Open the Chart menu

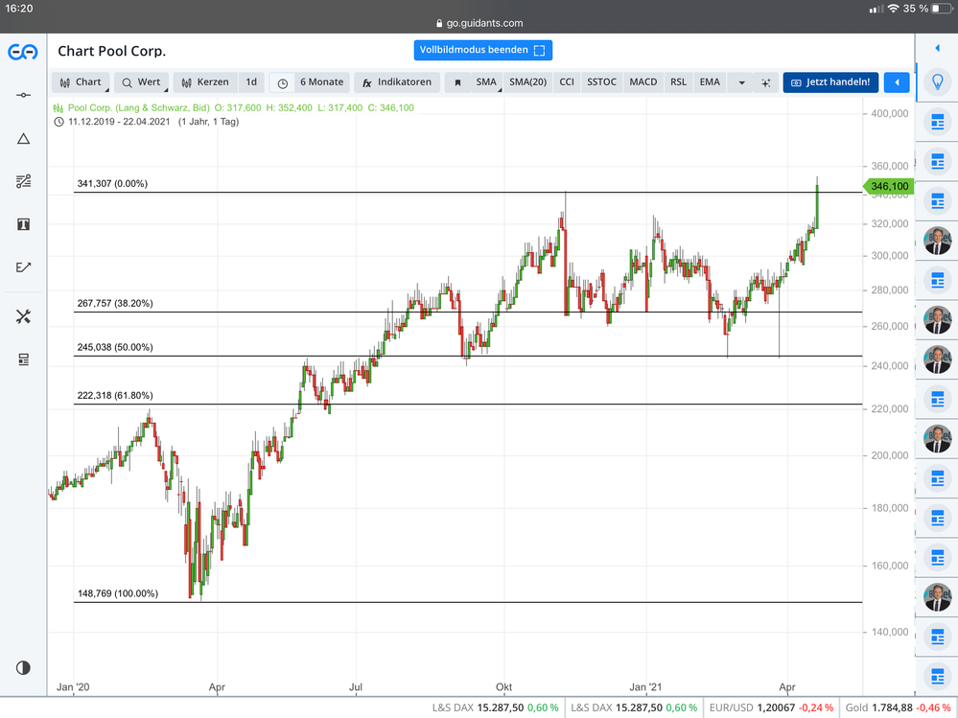[82, 82]
